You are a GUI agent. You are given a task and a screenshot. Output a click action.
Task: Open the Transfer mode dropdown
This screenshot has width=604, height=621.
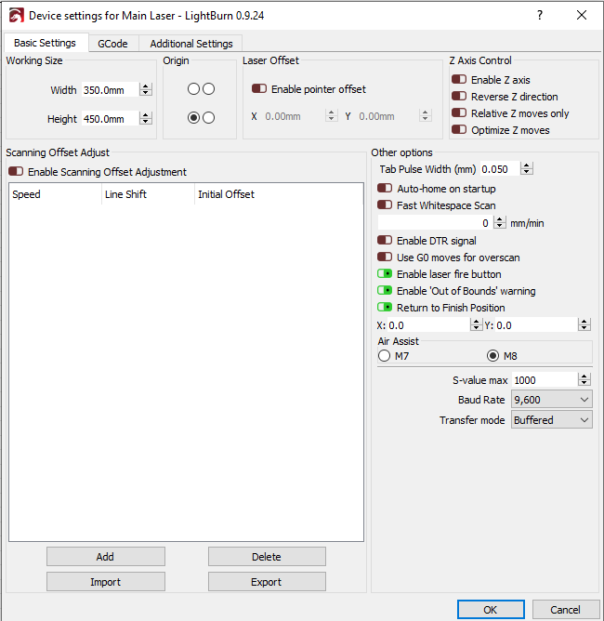pos(552,420)
